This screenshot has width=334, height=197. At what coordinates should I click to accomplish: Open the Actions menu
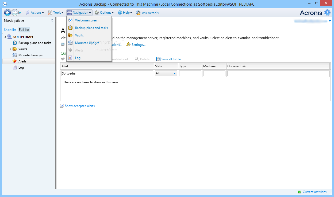[x=35, y=13]
